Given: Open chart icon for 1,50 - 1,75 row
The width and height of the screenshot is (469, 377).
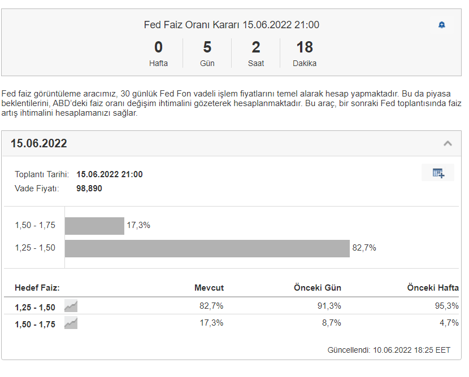Looking at the screenshot, I should point(71,323).
